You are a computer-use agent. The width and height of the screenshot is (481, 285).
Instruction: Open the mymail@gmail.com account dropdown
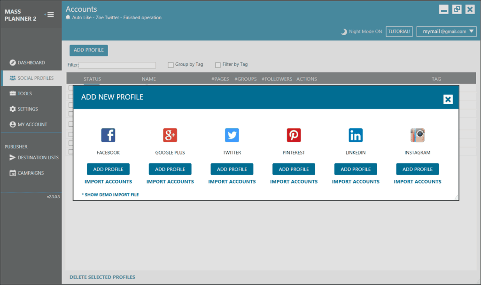446,31
